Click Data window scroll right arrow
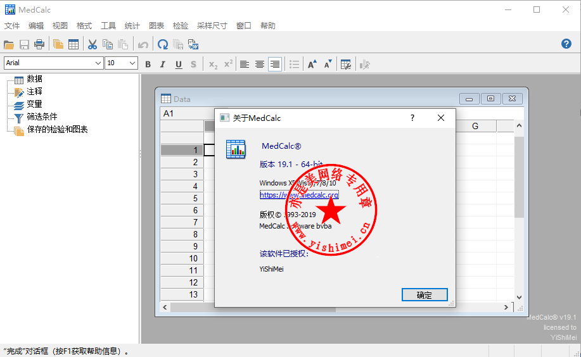 (x=506, y=308)
